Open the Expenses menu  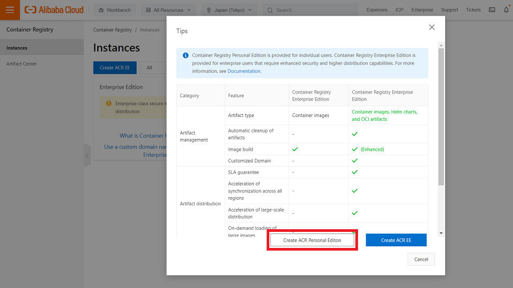[377, 10]
